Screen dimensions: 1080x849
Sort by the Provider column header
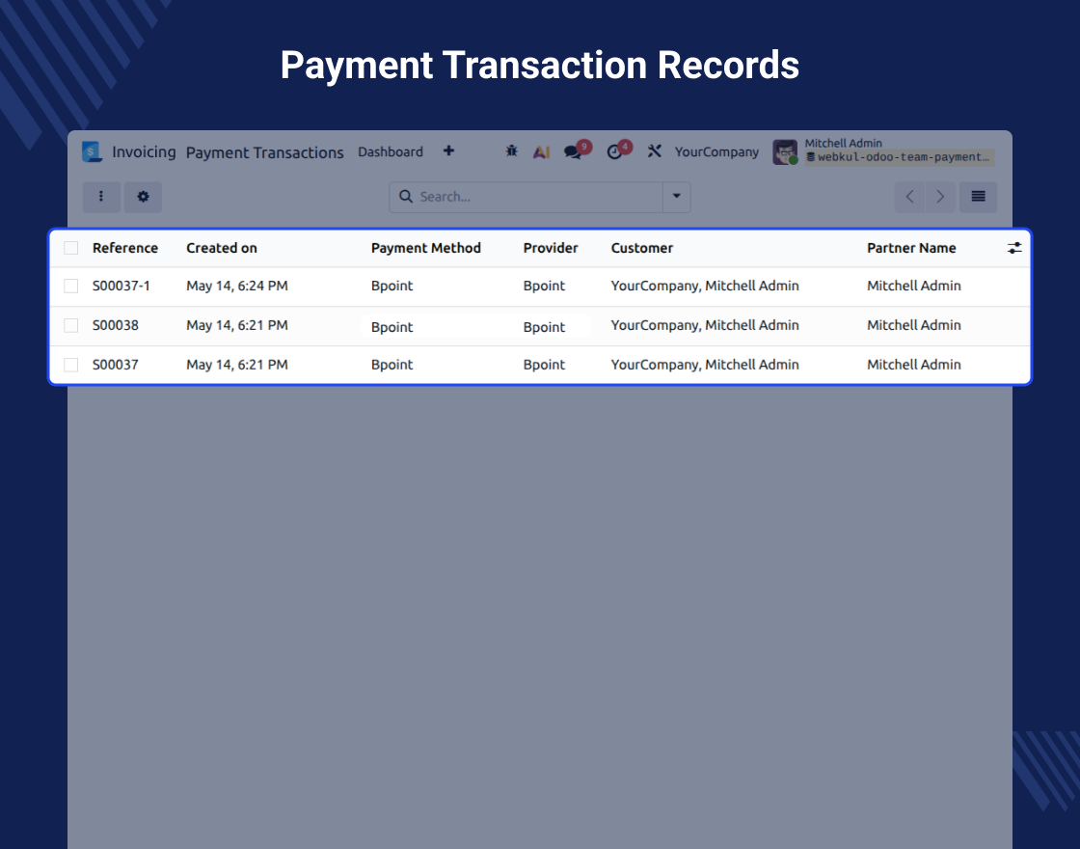click(551, 248)
